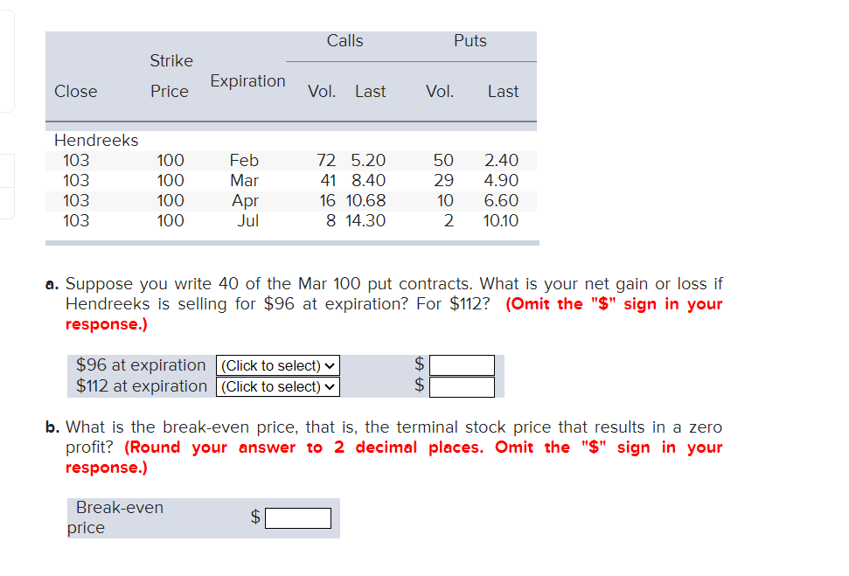Click the put price 4.90 cell

[503, 180]
